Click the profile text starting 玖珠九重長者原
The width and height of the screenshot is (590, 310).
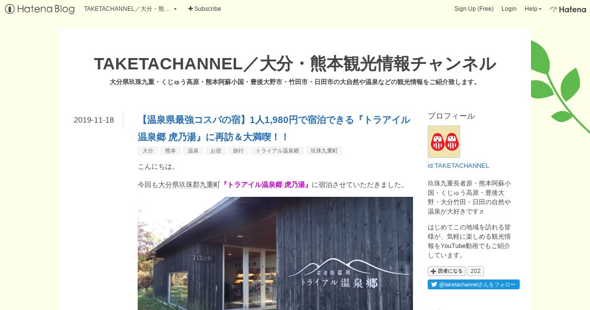[470, 197]
